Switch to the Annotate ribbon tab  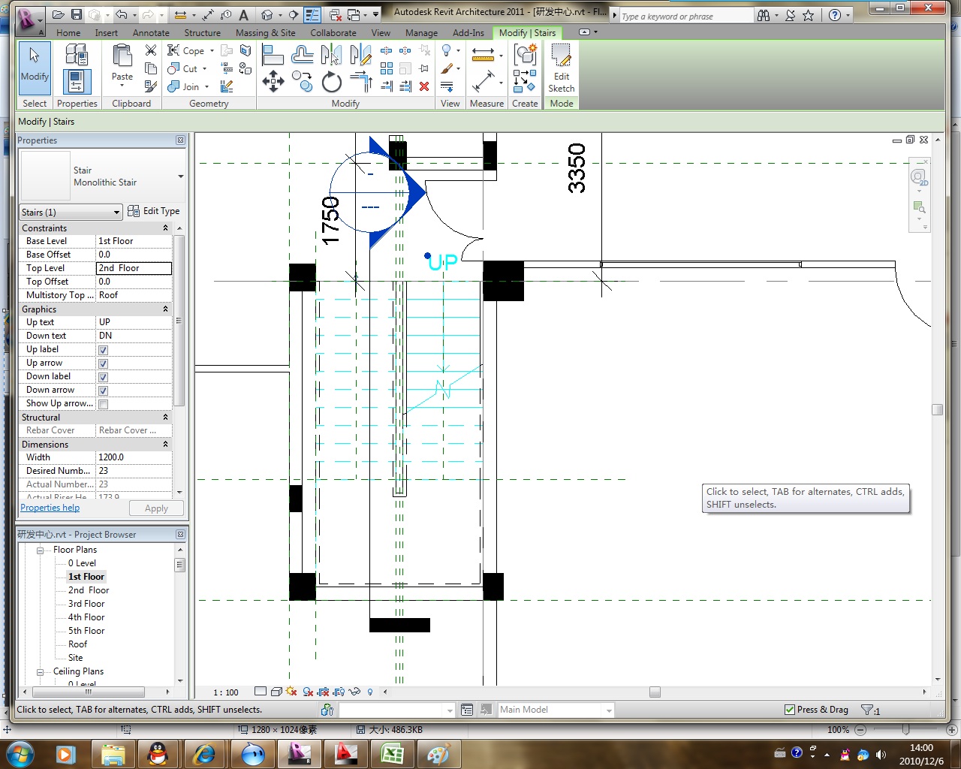(151, 33)
